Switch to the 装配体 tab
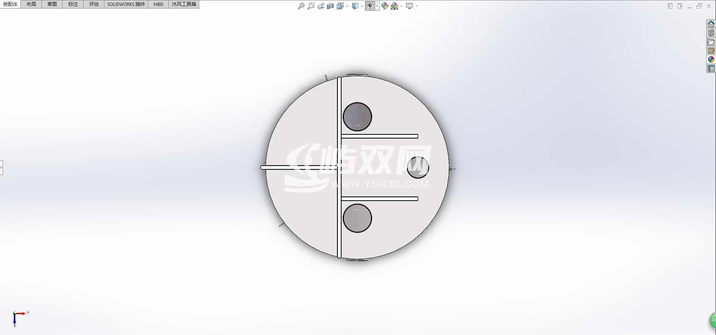This screenshot has width=716, height=335. [x=10, y=4]
